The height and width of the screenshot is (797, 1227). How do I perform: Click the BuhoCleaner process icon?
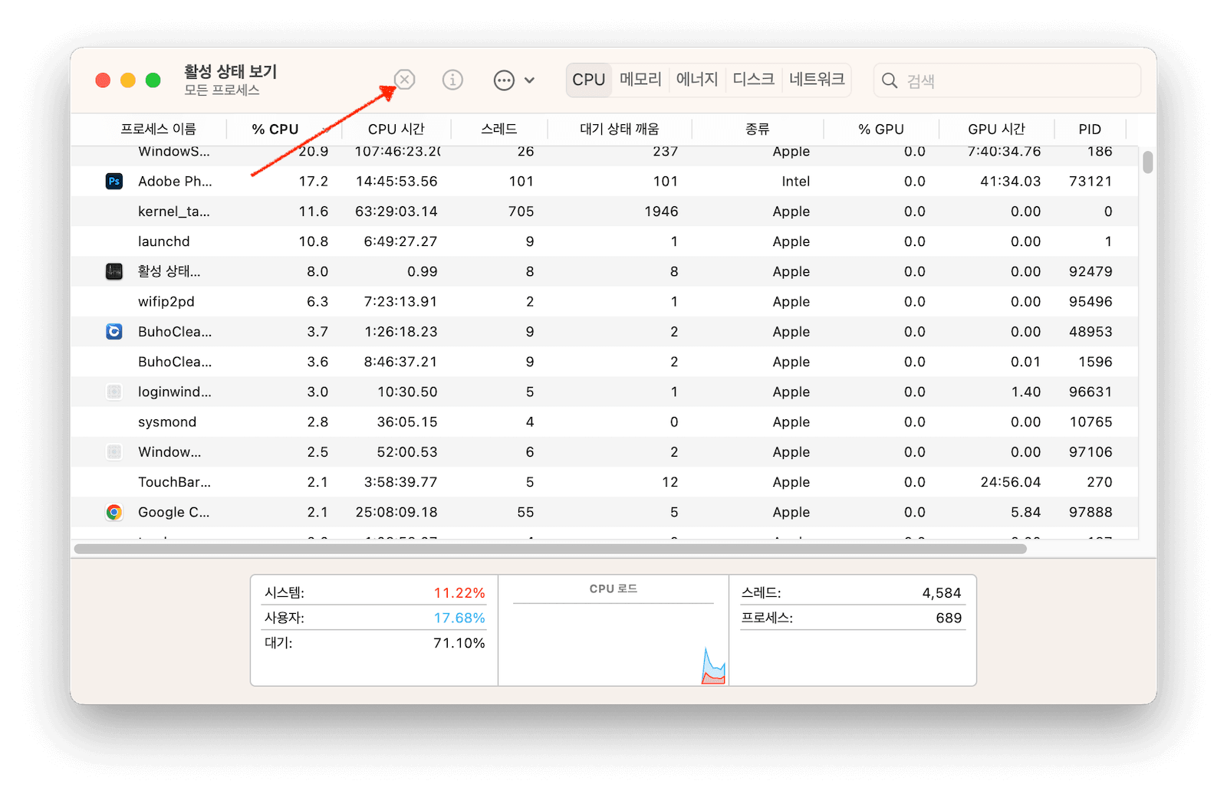[x=114, y=332]
